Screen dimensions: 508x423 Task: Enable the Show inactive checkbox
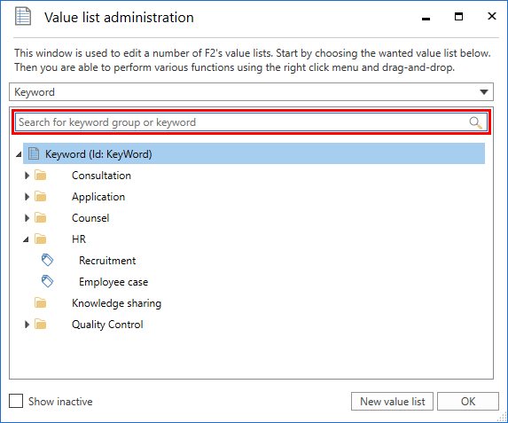coord(16,401)
